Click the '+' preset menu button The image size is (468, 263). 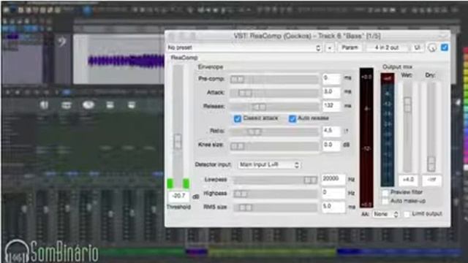pyautogui.click(x=330, y=47)
